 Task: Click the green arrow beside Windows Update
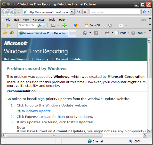coord(19,111)
